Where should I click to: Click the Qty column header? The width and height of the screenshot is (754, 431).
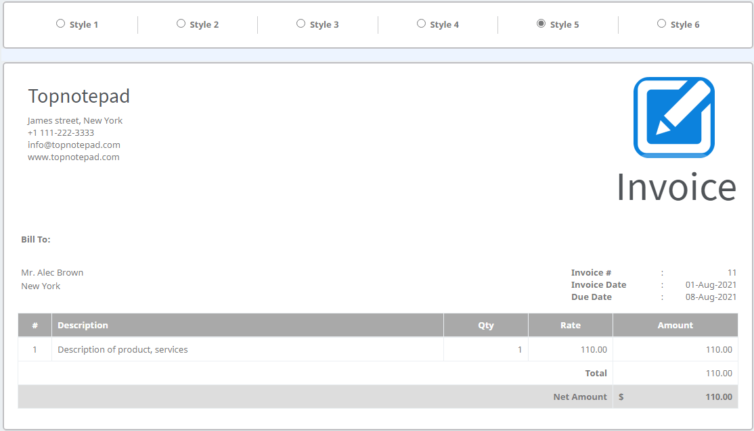tap(485, 325)
